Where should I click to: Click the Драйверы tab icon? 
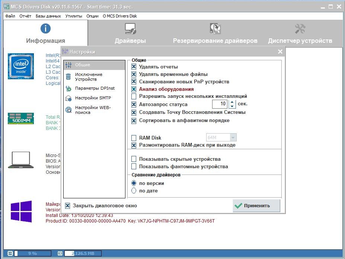pos(130,29)
